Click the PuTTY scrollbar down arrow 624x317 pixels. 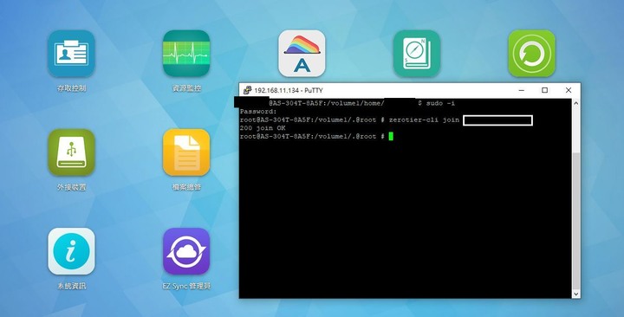point(575,294)
